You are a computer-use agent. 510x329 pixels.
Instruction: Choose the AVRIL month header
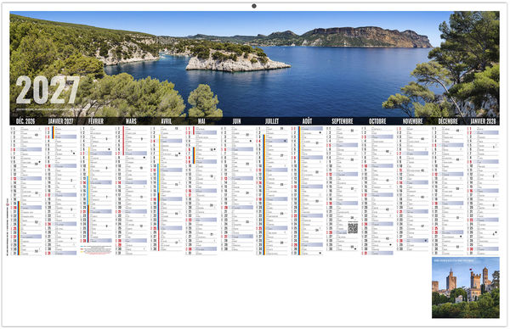(167, 121)
